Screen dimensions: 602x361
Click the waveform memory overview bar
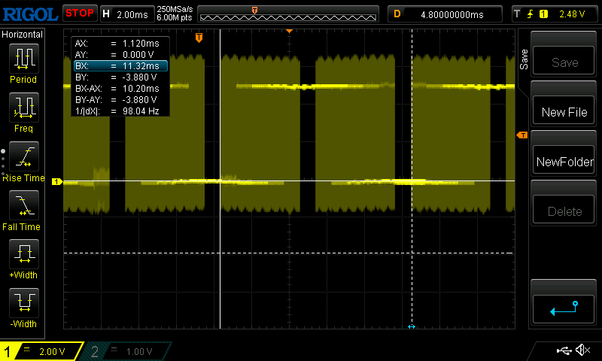coord(288,14)
